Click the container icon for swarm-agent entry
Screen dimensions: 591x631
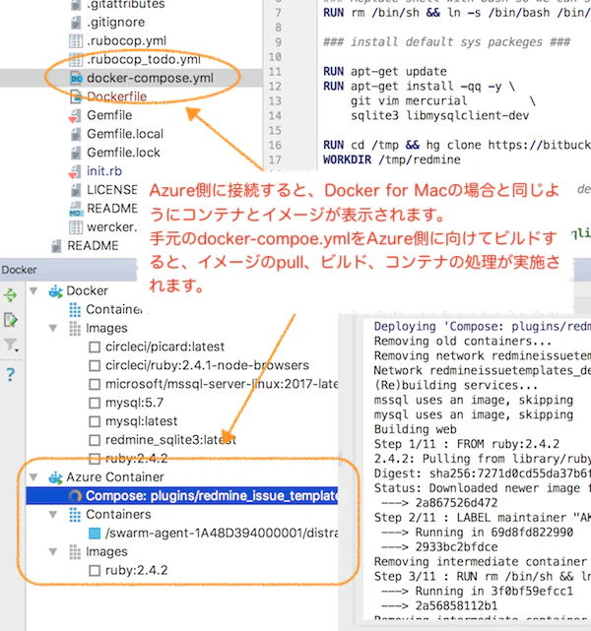(95, 534)
